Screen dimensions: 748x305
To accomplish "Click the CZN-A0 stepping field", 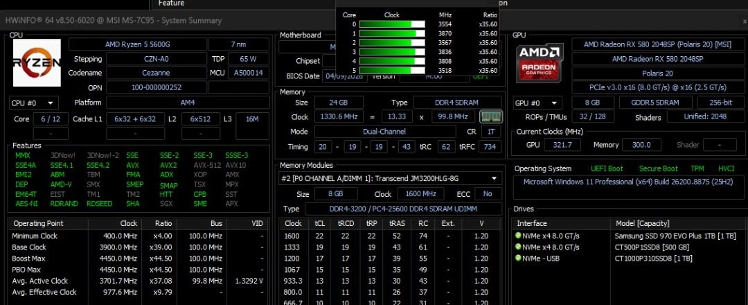I will (157, 59).
